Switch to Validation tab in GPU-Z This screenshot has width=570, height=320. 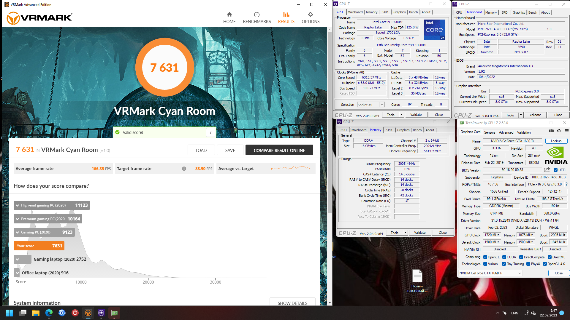click(x=524, y=132)
